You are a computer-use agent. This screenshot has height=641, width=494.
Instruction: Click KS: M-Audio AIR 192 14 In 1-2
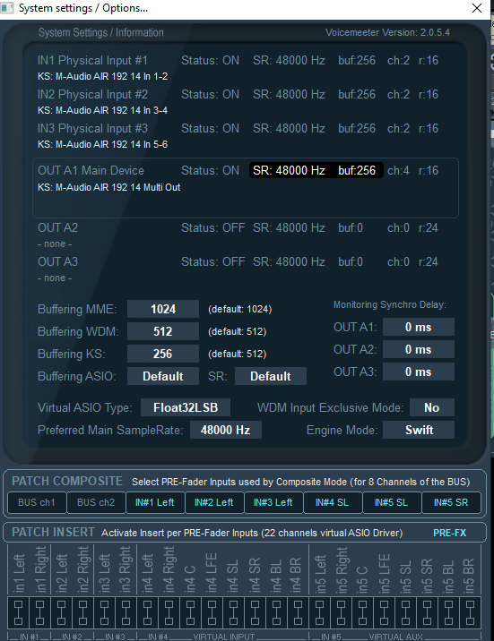(103, 76)
